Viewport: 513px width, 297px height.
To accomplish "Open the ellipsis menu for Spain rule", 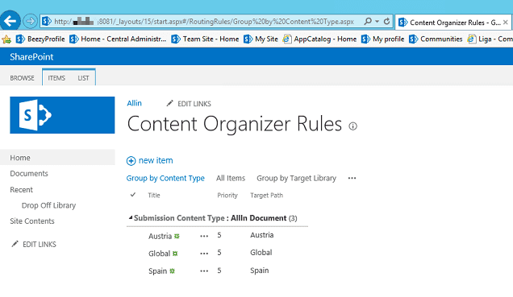I will 204,271.
